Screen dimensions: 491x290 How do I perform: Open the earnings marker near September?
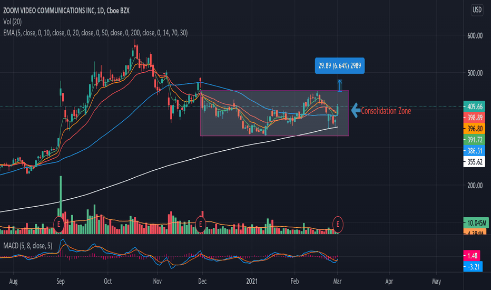tap(58, 225)
